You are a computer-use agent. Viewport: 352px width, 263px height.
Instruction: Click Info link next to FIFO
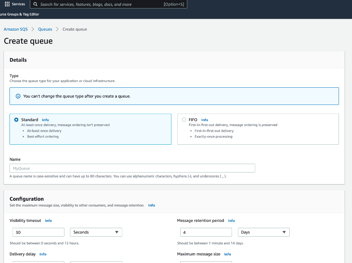click(x=205, y=120)
